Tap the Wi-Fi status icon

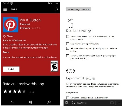[8, 4]
